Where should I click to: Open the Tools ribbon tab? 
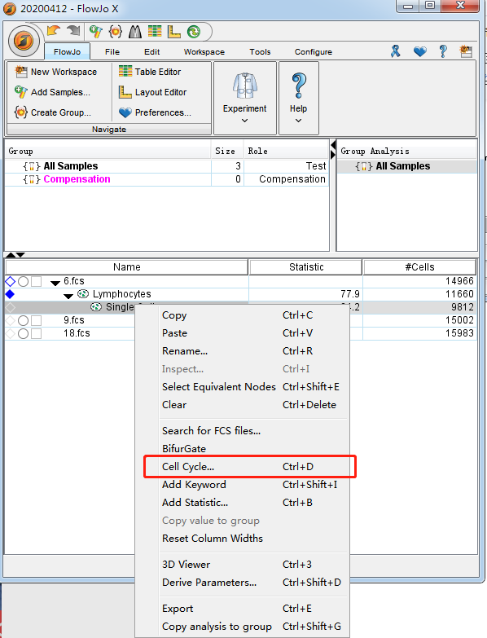[x=260, y=51]
